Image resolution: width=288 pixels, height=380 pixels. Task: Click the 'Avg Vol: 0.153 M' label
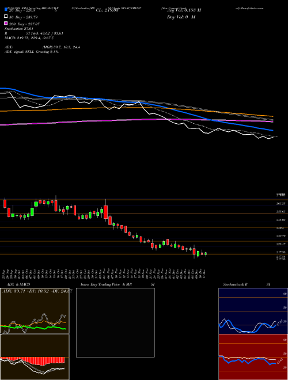184,10
